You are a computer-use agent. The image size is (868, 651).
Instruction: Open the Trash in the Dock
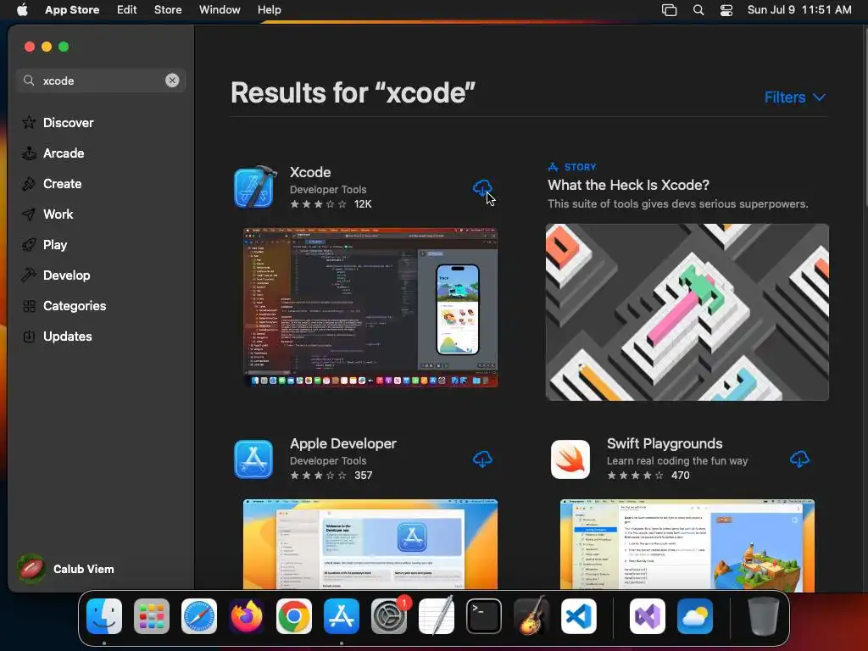pos(764,616)
